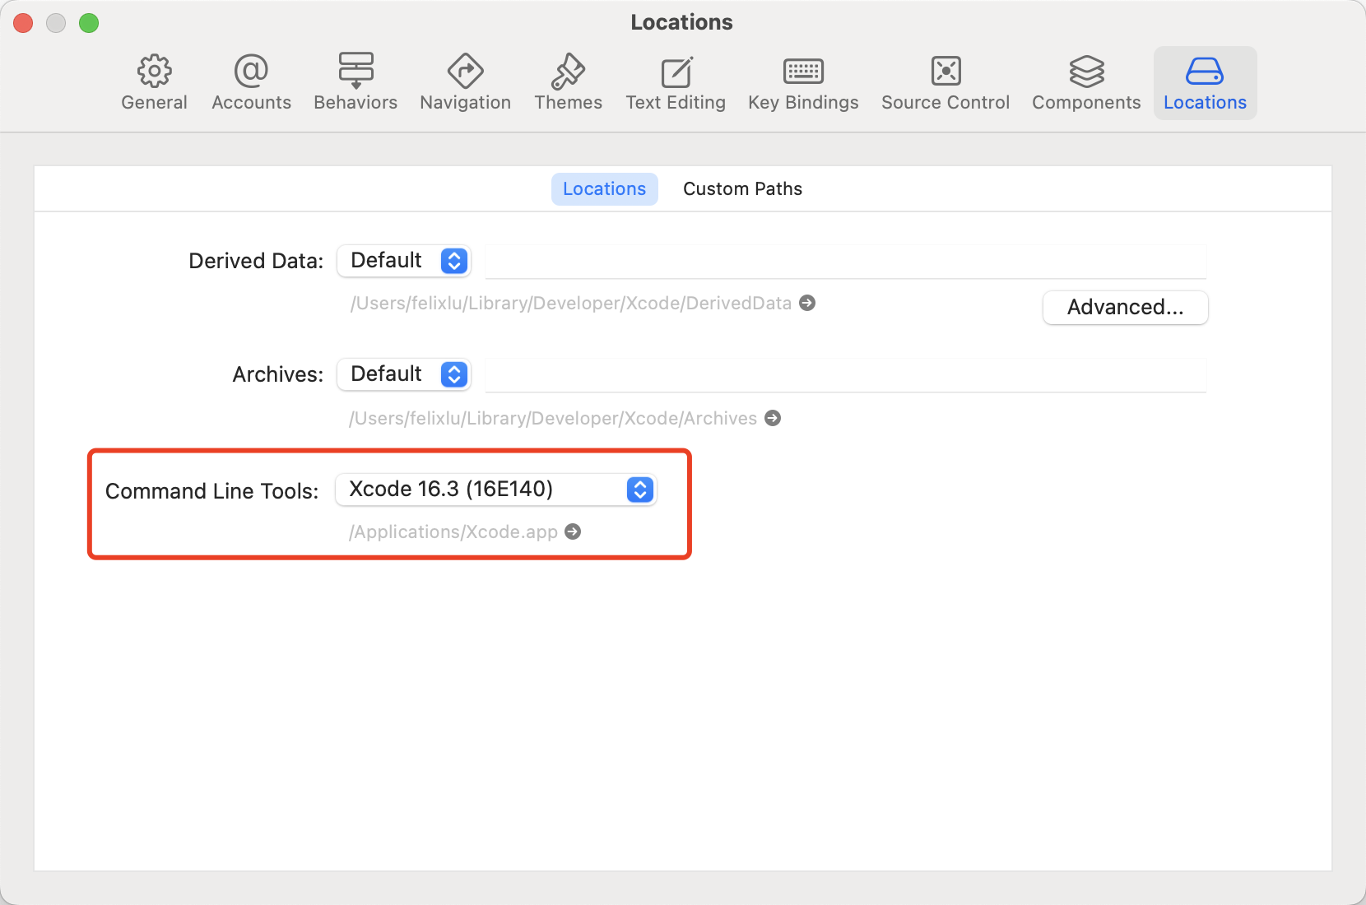
Task: Zoom the window with green button
Action: pyautogui.click(x=89, y=23)
